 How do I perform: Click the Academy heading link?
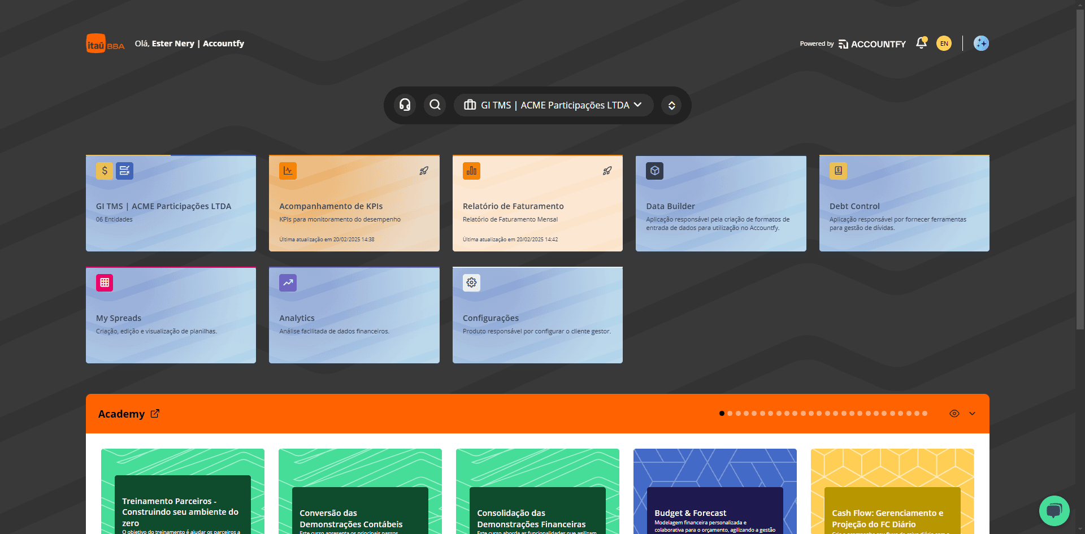(x=121, y=414)
